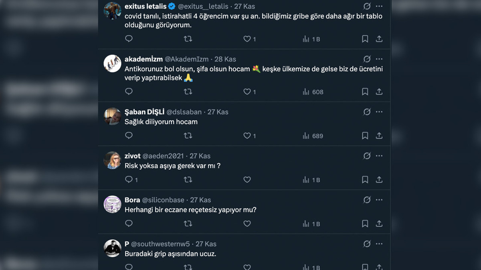Retweet the akademİzm reply
Viewport: 481px width, 270px height.
pos(188,92)
